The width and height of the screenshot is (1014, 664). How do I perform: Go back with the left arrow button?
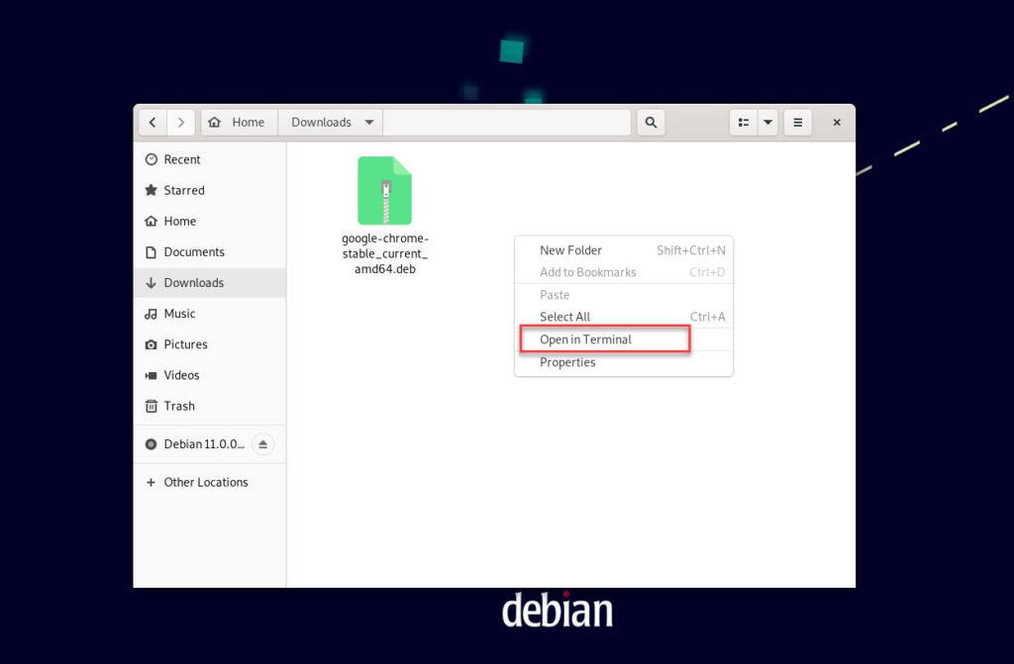click(x=152, y=122)
